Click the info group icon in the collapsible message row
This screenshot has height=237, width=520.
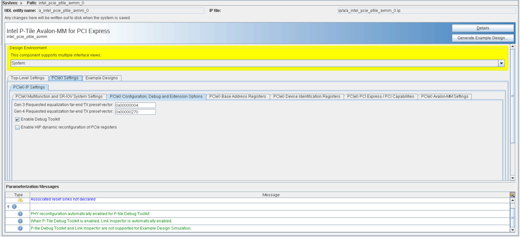click(14, 207)
